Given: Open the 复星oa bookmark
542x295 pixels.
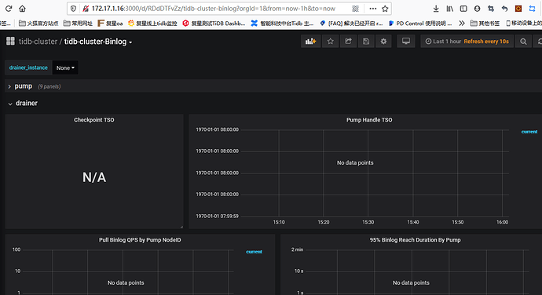Looking at the screenshot, I should click(110, 23).
